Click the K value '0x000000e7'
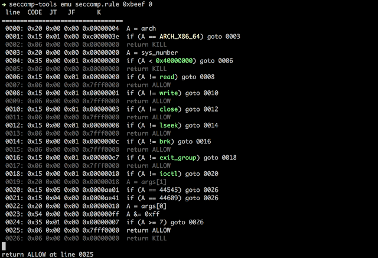378x258 pixels. (101, 158)
